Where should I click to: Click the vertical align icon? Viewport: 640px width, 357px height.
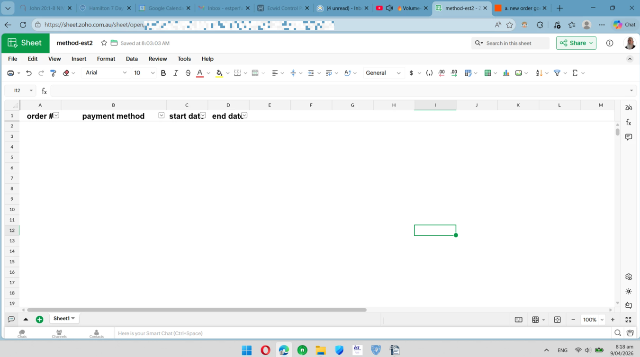click(293, 73)
